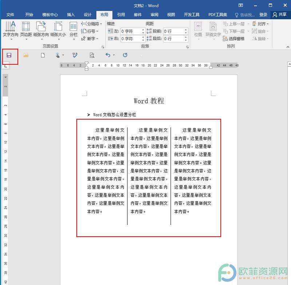Increase 段前 spacing with up spinner
291x285 pixels.
(186, 30)
